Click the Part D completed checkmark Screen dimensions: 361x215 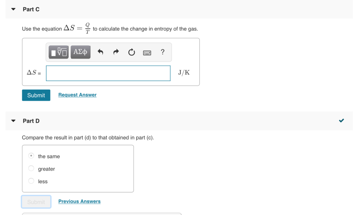click(341, 121)
